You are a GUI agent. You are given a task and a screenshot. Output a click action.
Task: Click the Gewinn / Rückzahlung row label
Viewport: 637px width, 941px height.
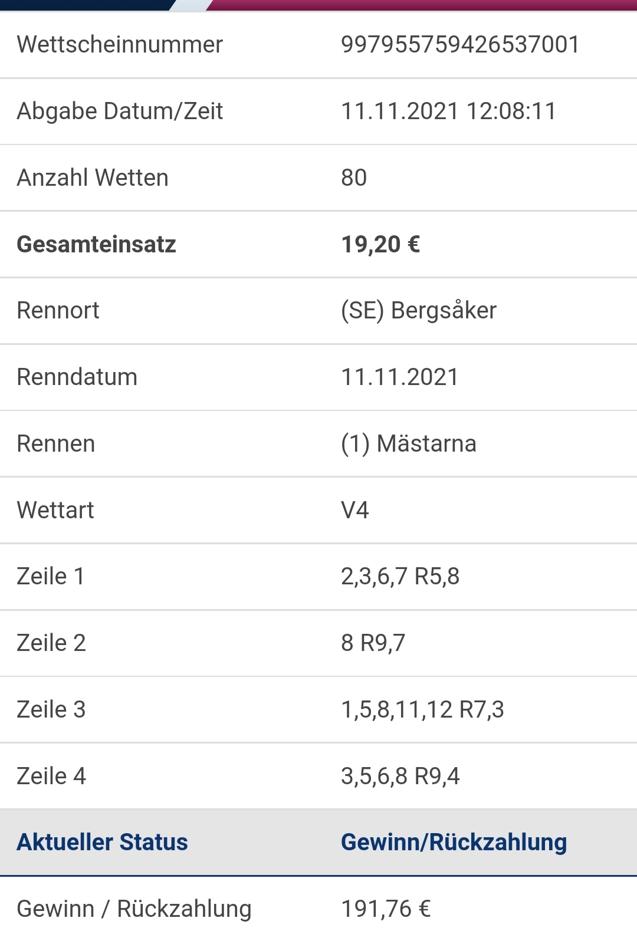134,909
